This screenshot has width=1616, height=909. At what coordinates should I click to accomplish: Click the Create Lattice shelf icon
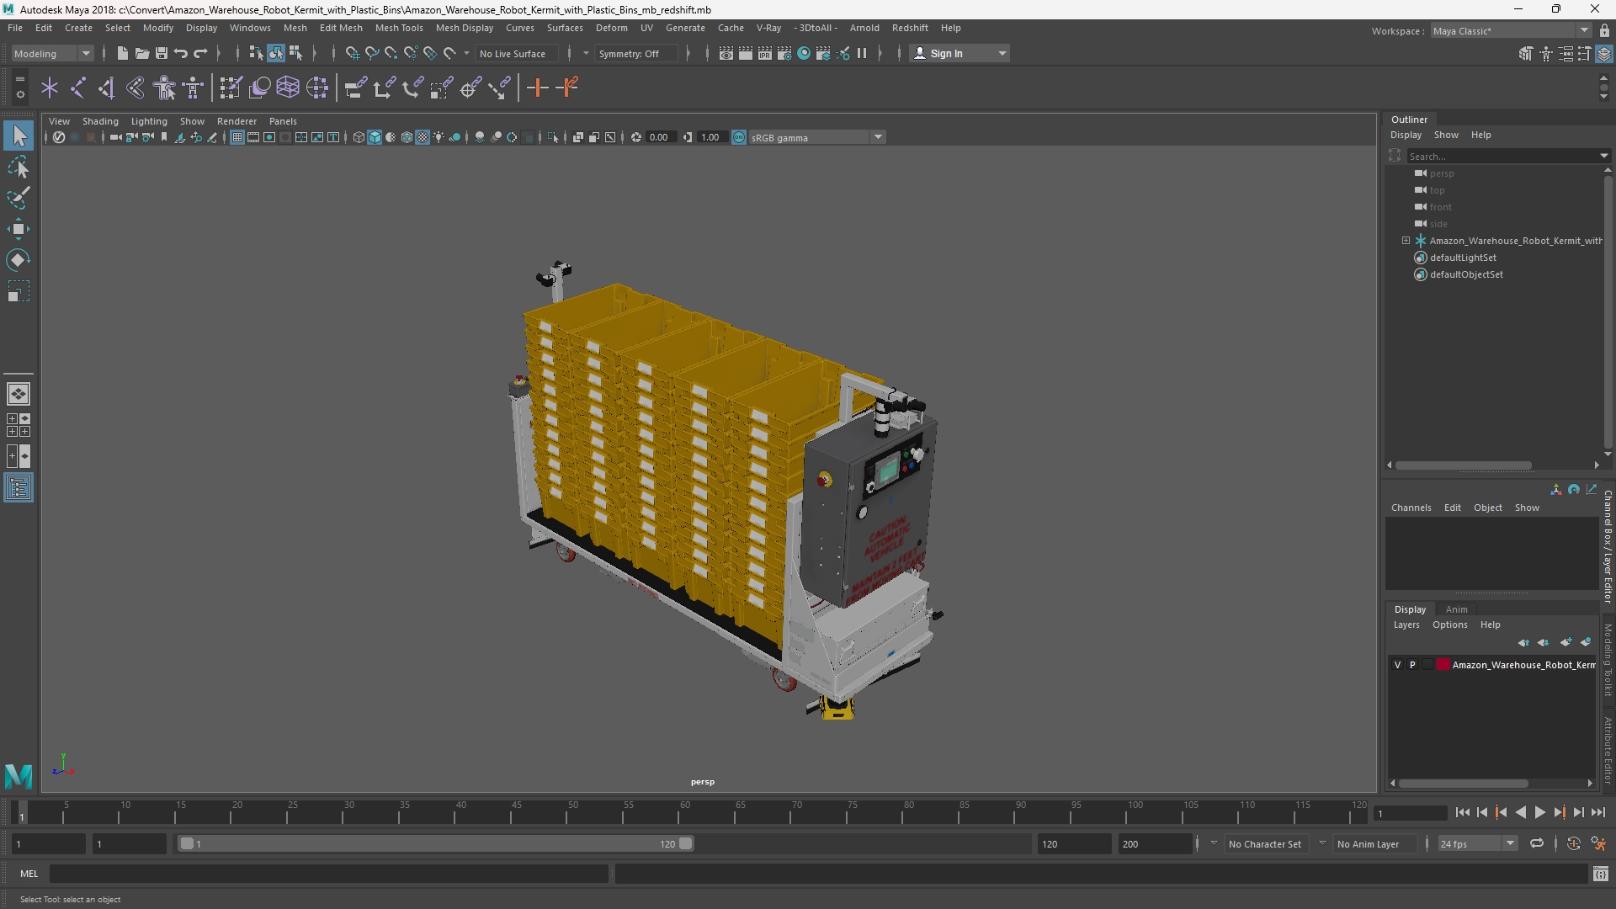(x=288, y=88)
